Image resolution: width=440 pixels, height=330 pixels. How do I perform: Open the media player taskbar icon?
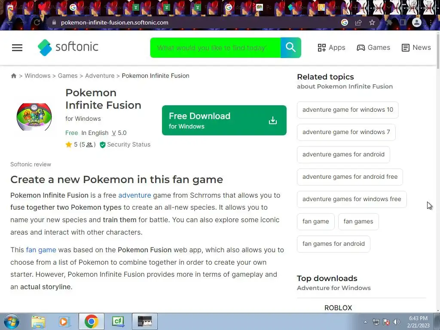(64, 321)
